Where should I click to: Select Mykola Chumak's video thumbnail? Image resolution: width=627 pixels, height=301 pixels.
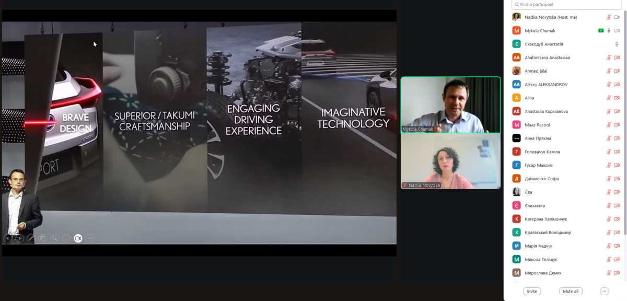[x=450, y=105]
